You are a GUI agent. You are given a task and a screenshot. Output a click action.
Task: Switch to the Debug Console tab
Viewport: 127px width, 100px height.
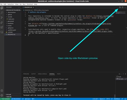[x=42, y=74]
